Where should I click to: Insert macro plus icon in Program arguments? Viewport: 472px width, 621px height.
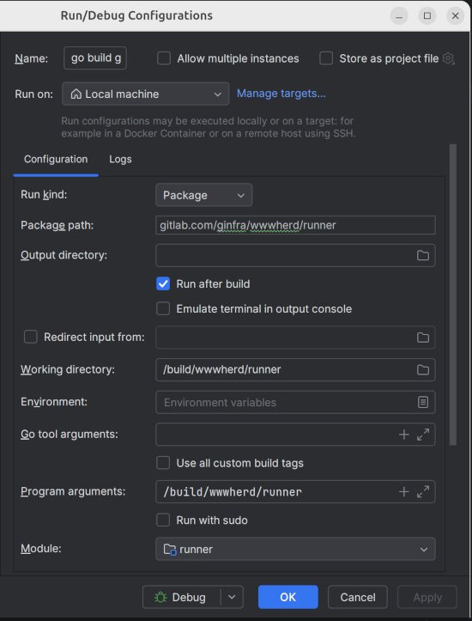(x=404, y=492)
